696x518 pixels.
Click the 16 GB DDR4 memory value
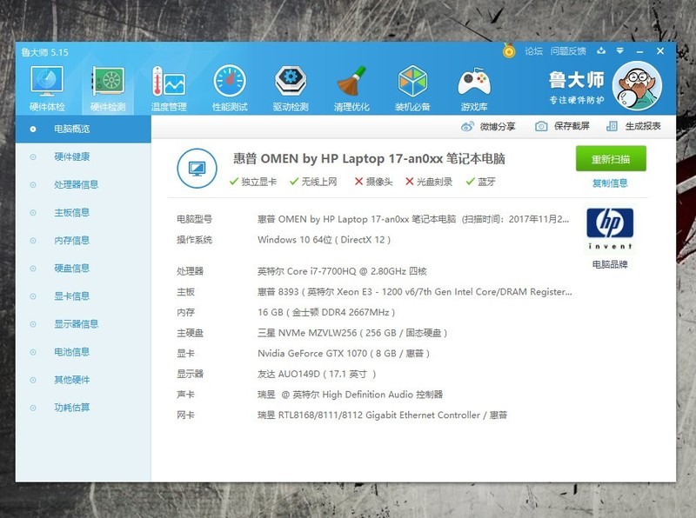coord(326,312)
